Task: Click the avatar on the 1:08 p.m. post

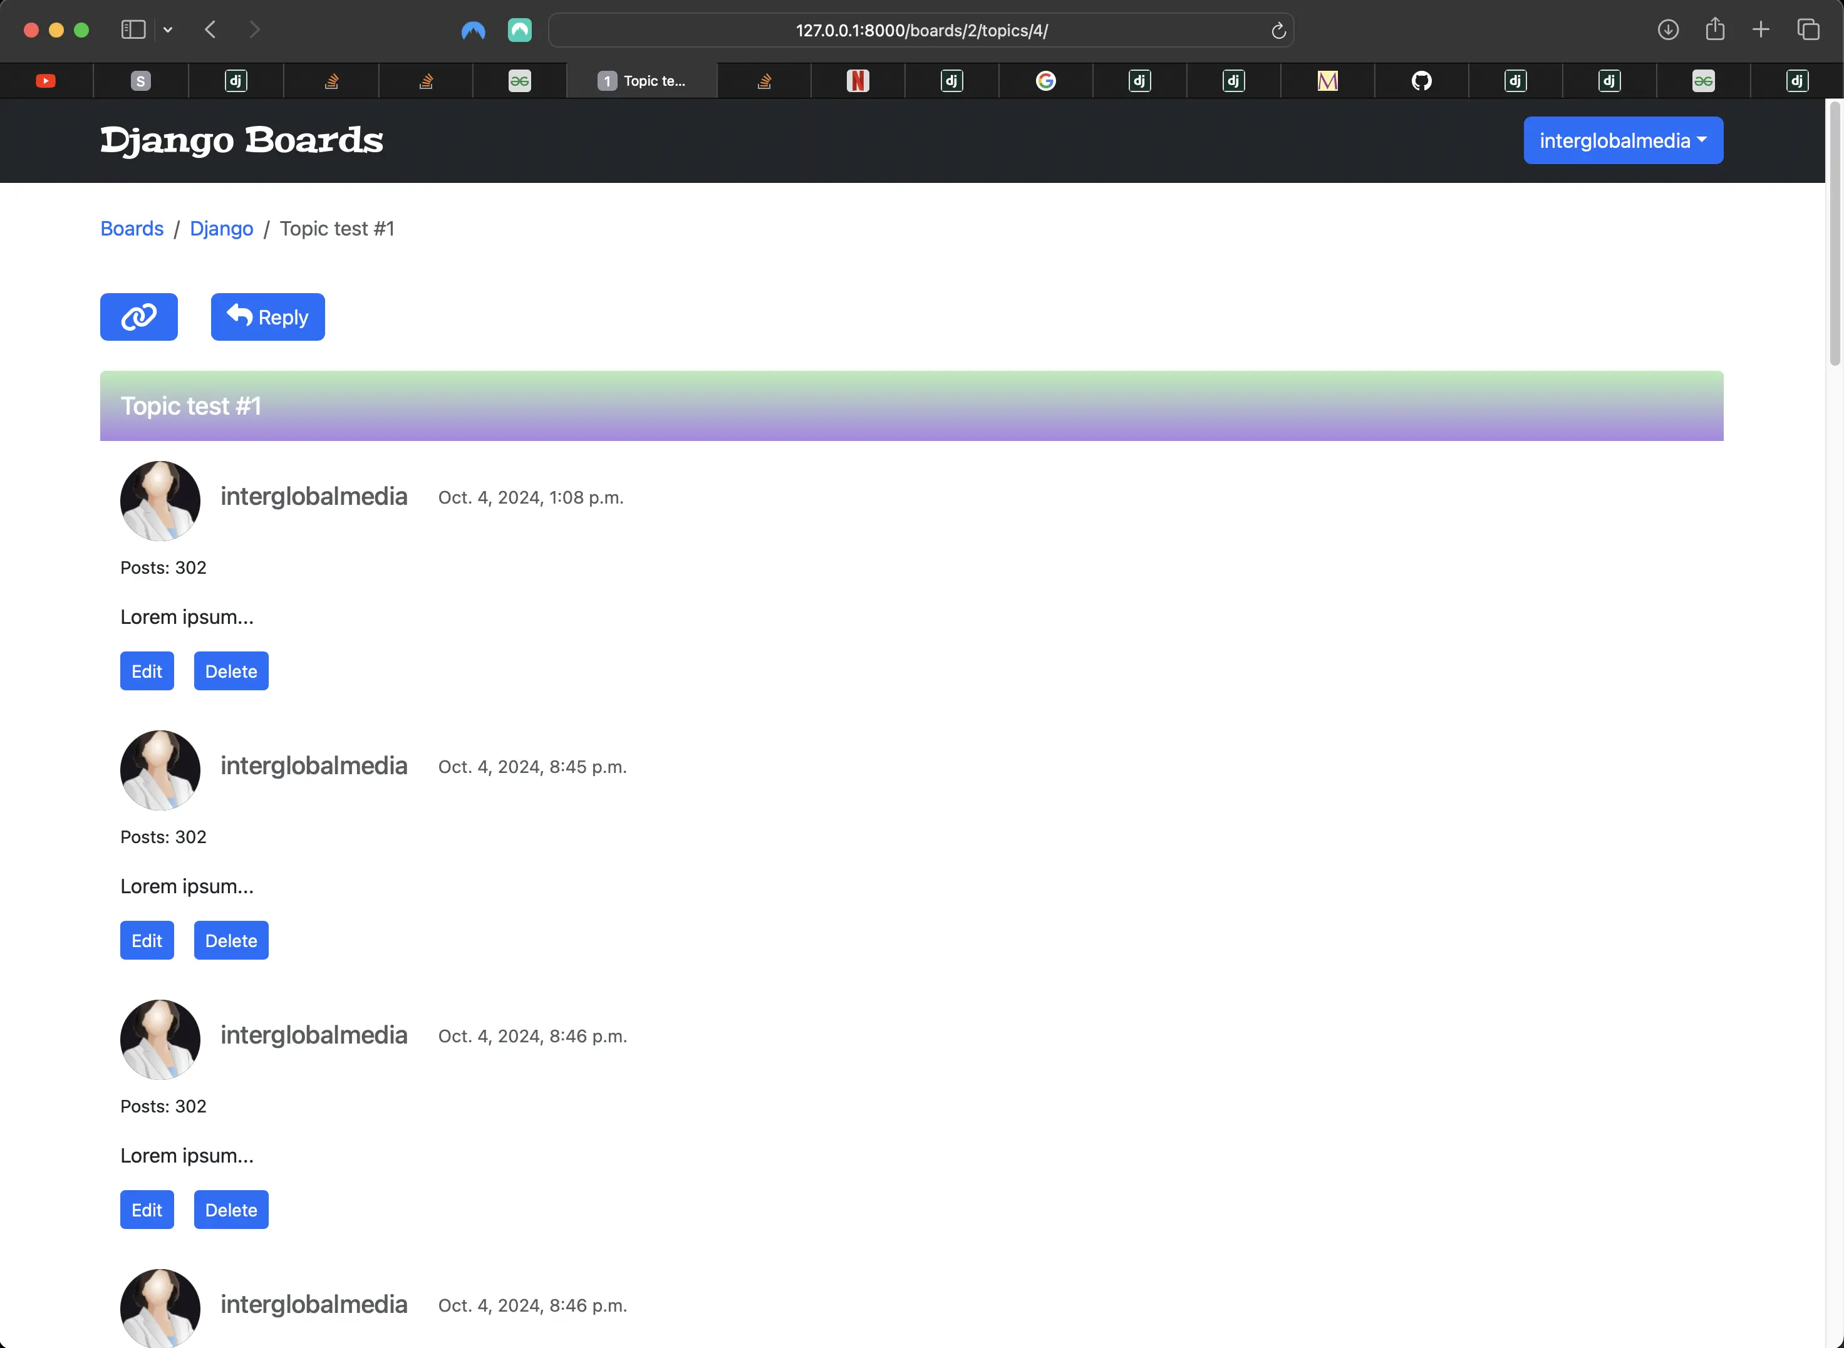Action: tap(160, 500)
